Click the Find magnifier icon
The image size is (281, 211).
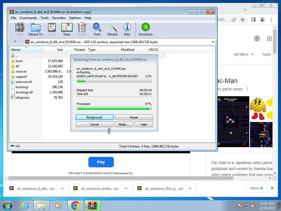point(97,29)
